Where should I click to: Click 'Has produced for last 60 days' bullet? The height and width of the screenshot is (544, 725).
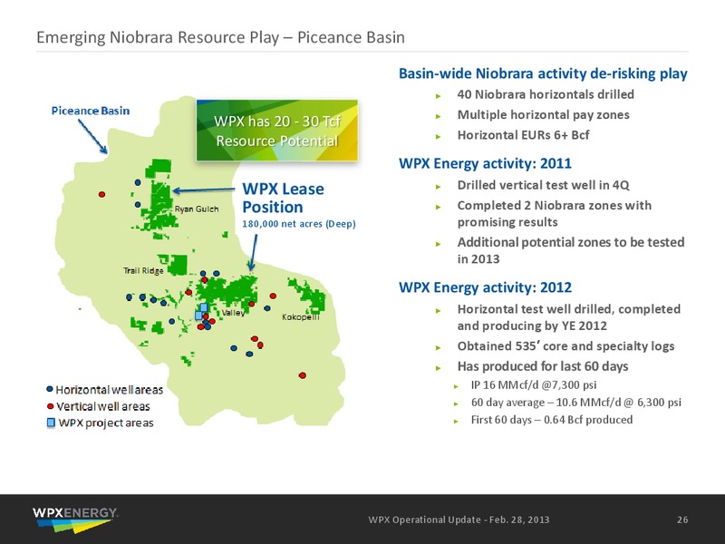[x=542, y=366]
